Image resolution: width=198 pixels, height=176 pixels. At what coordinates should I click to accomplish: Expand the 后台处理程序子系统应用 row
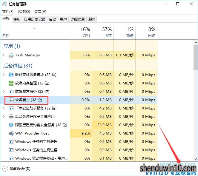pos(4,116)
